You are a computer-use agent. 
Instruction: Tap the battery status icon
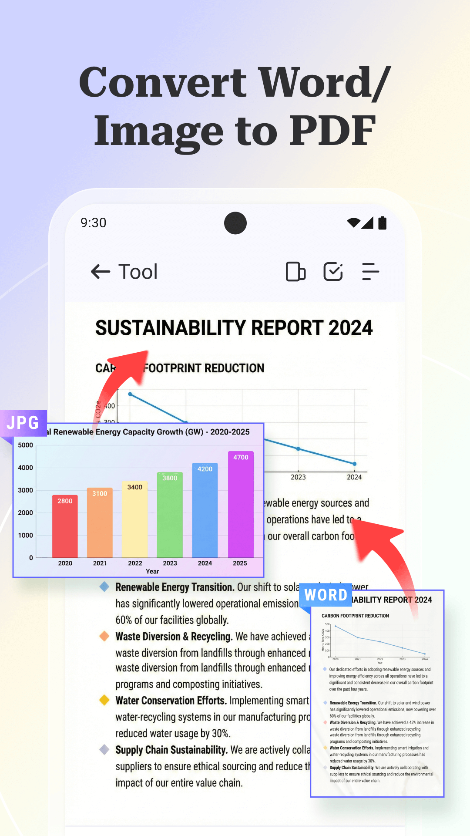pos(383,223)
